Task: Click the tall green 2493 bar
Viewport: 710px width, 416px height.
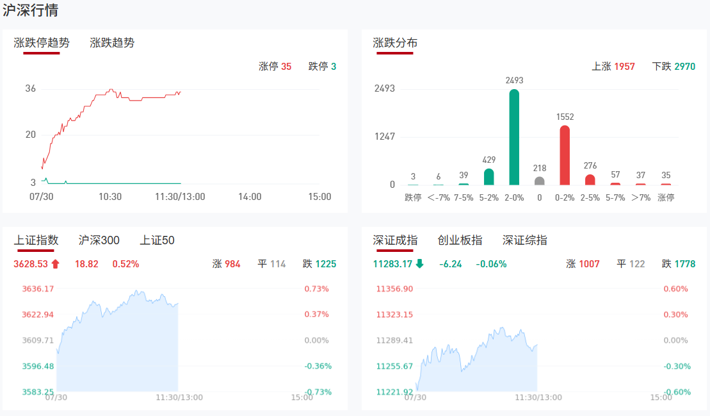Action: [x=513, y=137]
